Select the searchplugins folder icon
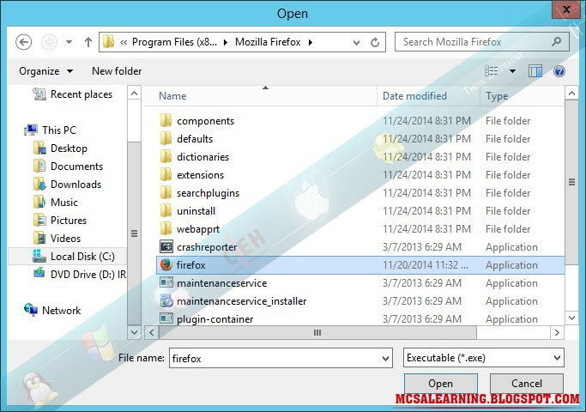This screenshot has width=586, height=412. tap(166, 192)
